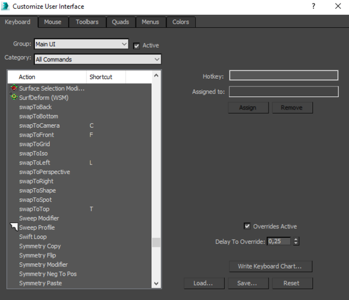Increase Delay To Override with up spinner
The height and width of the screenshot is (300, 349).
(x=296, y=240)
